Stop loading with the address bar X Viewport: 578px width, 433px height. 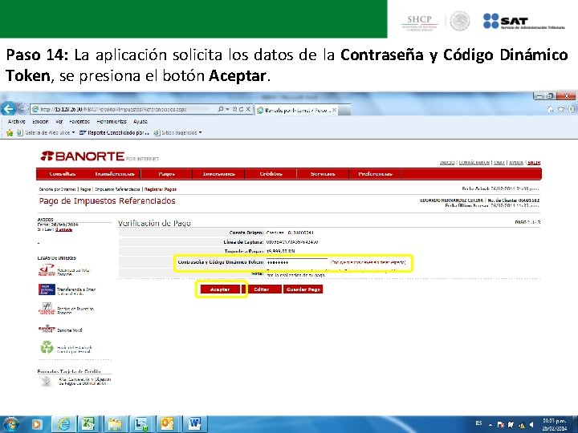point(248,109)
